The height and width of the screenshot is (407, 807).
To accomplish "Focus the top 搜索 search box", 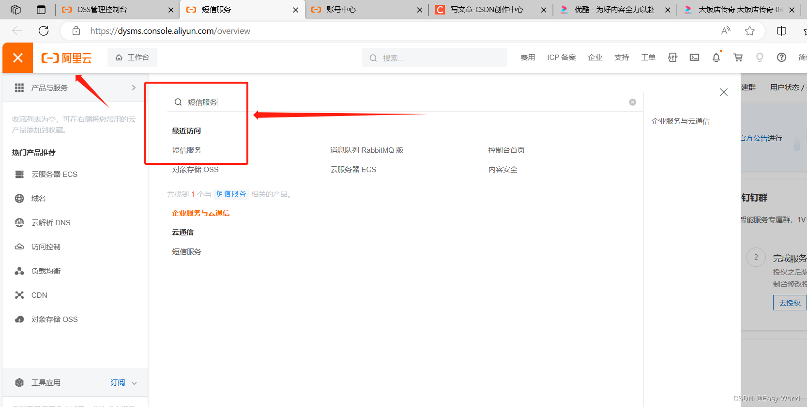I will point(434,58).
